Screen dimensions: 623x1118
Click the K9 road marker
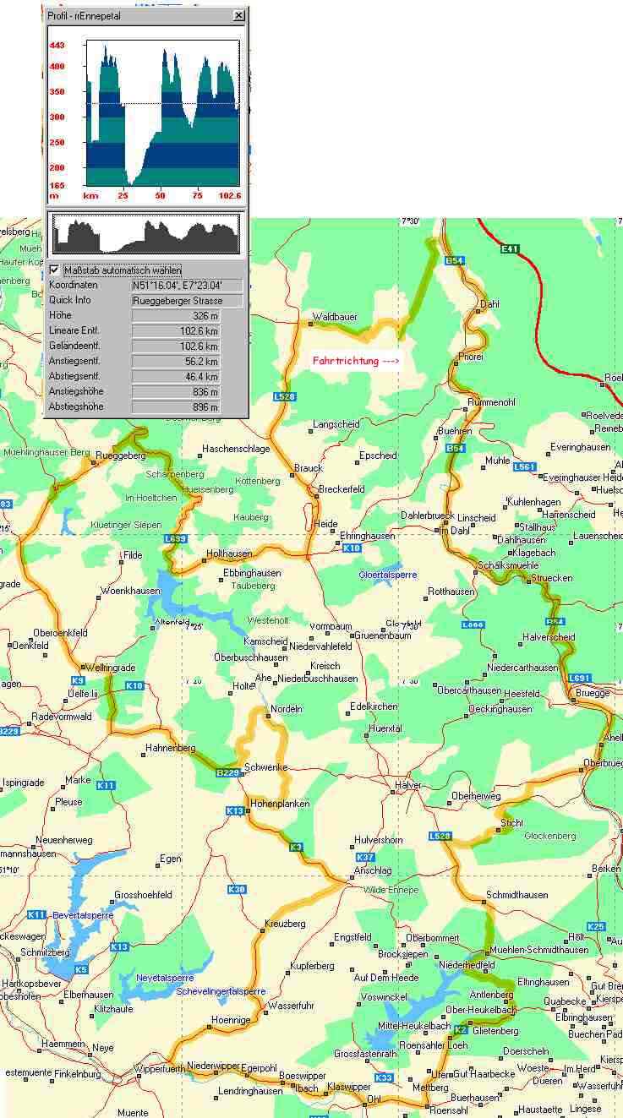pos(78,679)
